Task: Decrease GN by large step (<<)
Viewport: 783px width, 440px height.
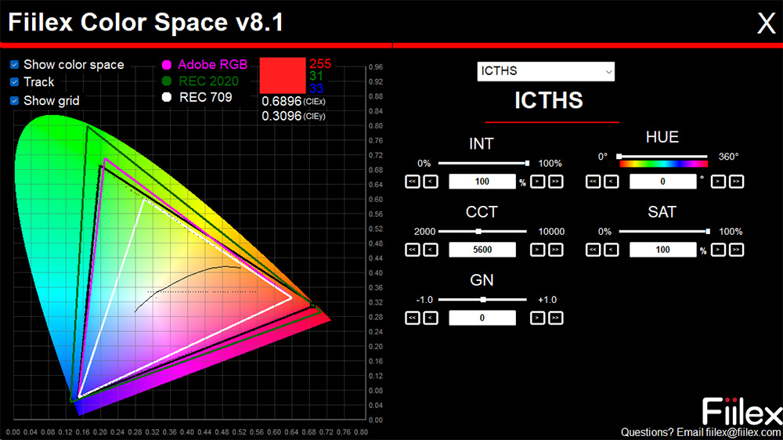Action: pos(413,318)
